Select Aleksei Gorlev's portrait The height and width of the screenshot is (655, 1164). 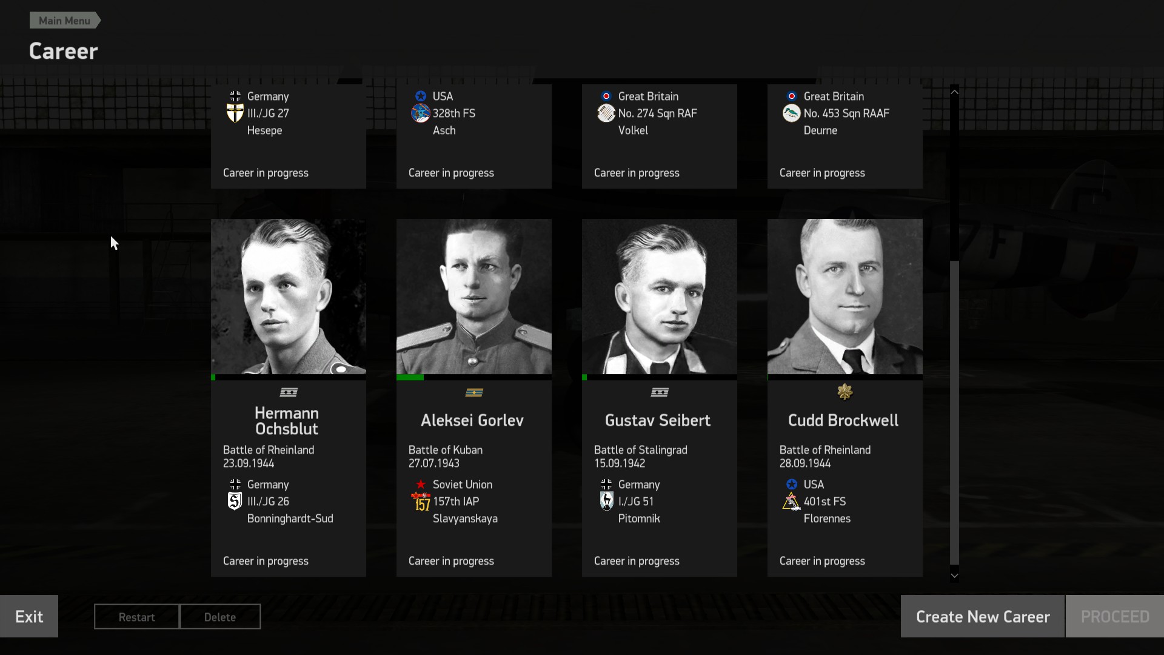point(474,297)
